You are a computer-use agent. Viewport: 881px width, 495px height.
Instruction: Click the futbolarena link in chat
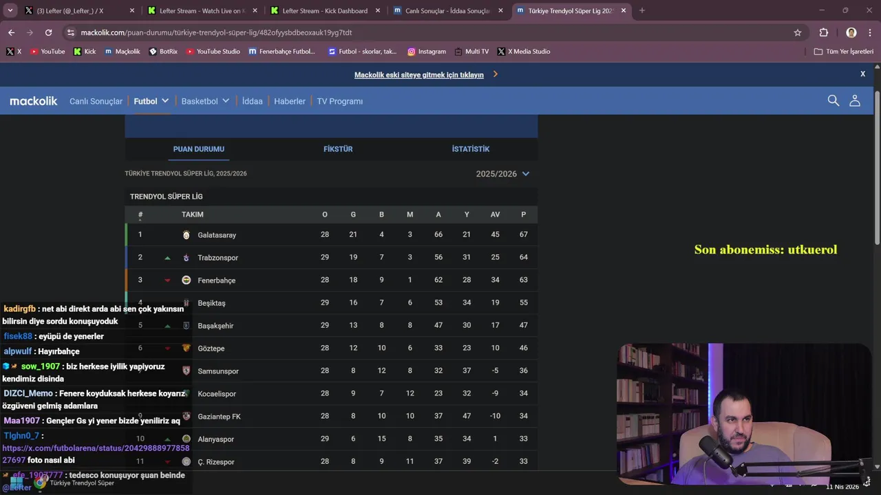click(x=96, y=454)
